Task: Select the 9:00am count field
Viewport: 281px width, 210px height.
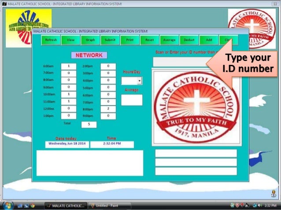Action: [69, 87]
